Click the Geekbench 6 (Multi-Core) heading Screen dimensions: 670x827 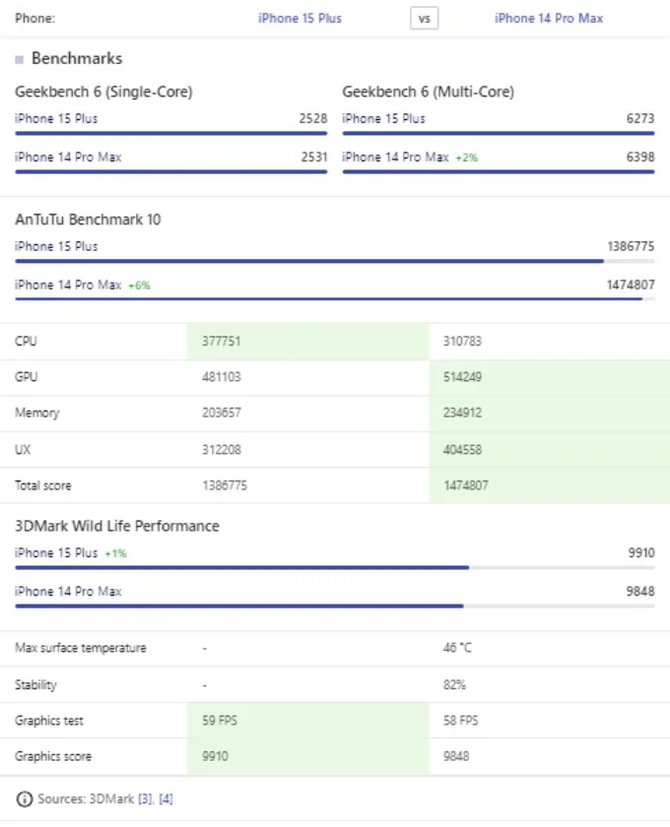[x=429, y=92]
